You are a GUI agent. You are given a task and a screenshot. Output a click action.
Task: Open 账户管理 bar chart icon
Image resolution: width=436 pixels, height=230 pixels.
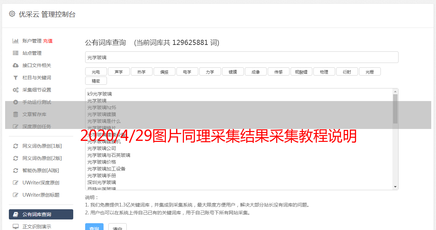click(x=16, y=41)
